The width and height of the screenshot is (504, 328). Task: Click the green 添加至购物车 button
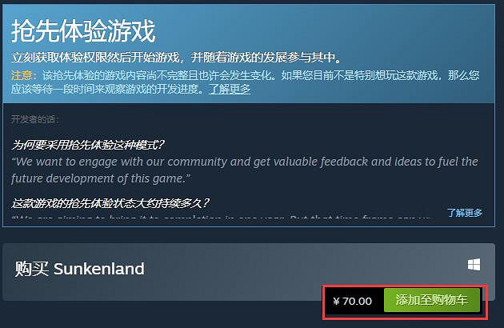coord(432,300)
